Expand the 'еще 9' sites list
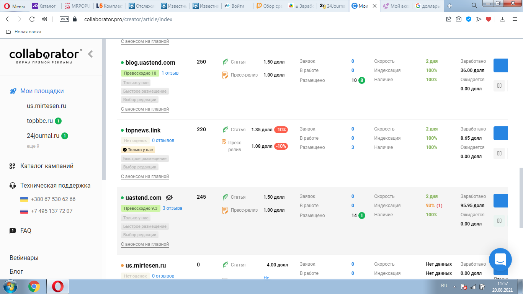Image resolution: width=523 pixels, height=294 pixels. (x=33, y=146)
